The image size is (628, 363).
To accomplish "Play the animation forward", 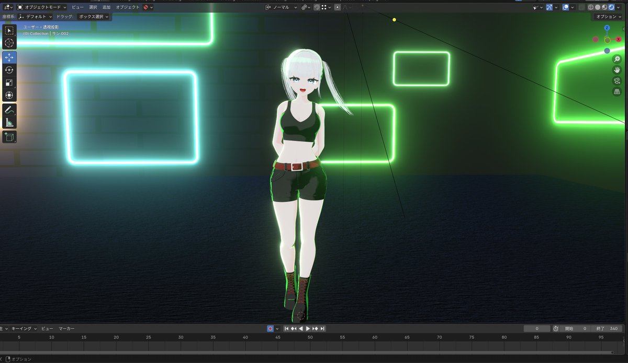I will pos(308,329).
